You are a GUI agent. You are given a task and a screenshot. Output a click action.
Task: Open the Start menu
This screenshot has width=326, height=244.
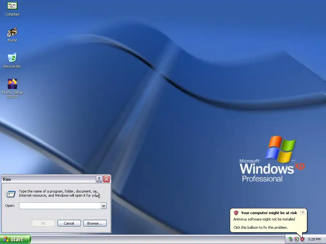[x=15, y=239]
